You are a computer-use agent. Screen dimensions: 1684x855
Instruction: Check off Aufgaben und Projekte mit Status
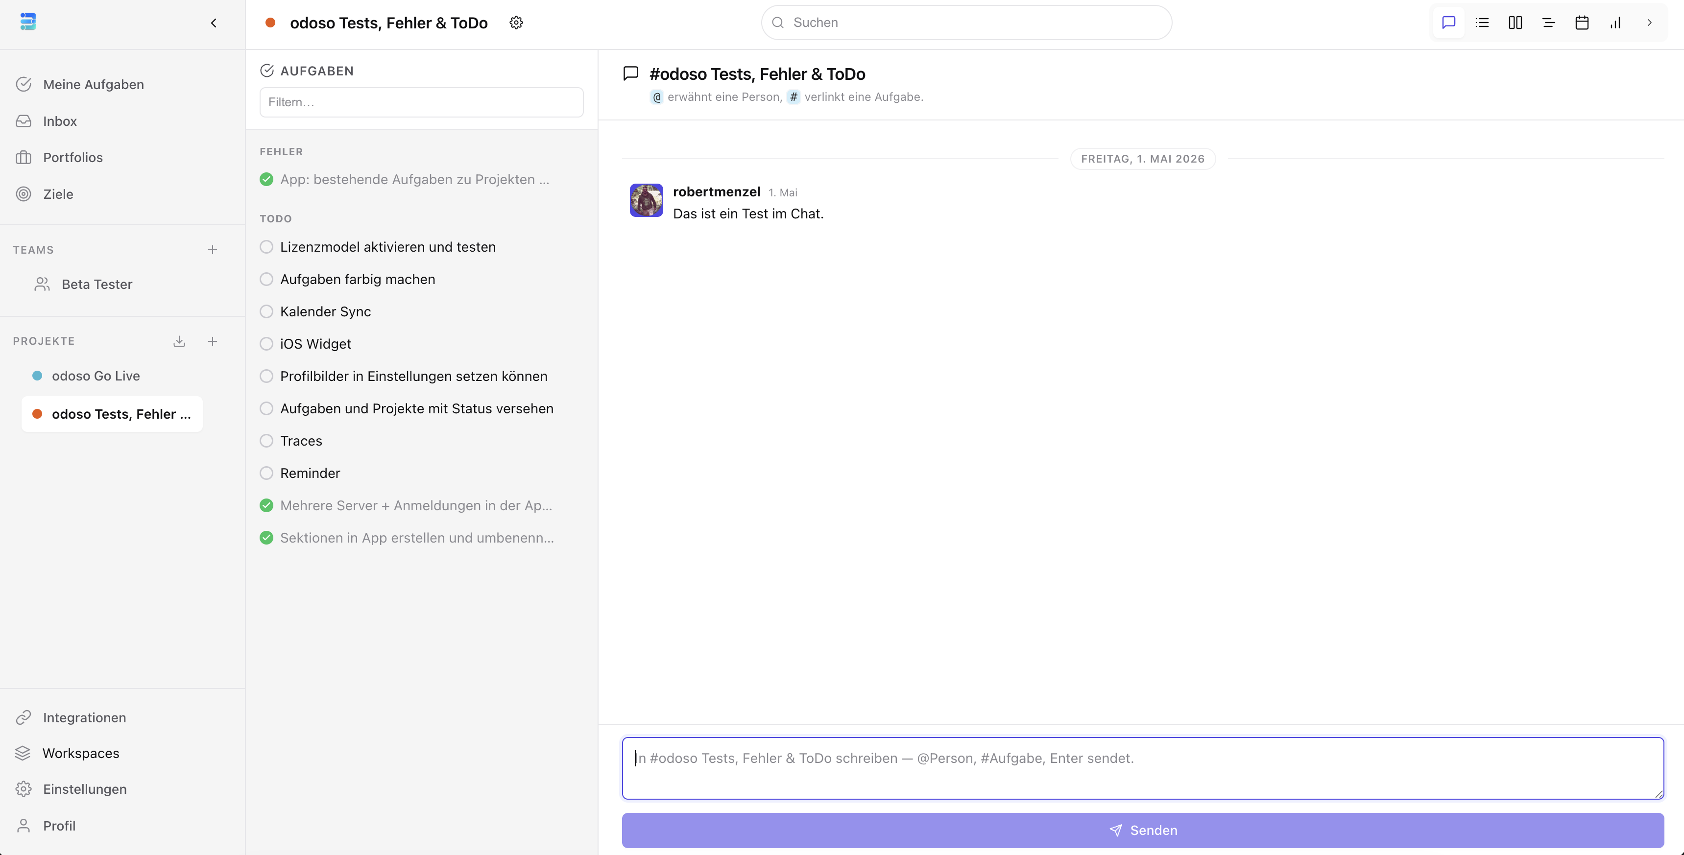(x=266, y=408)
